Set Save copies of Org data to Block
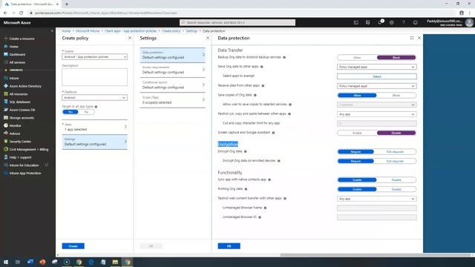475x267 pixels. click(x=396, y=96)
